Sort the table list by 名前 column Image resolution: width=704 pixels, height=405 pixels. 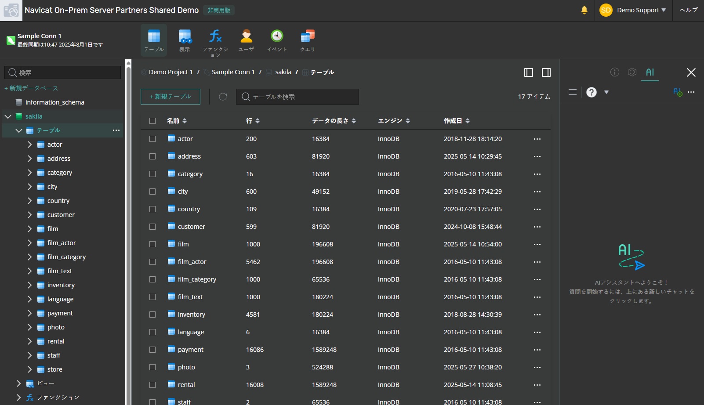[177, 121]
